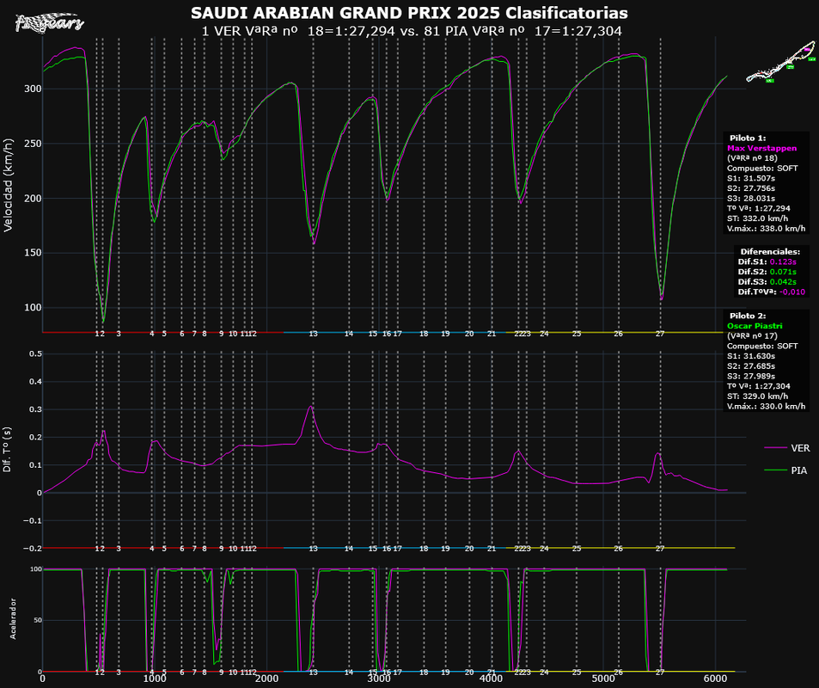Click turn 25 marker on the delta plot
The width and height of the screenshot is (819, 688).
pos(577,549)
